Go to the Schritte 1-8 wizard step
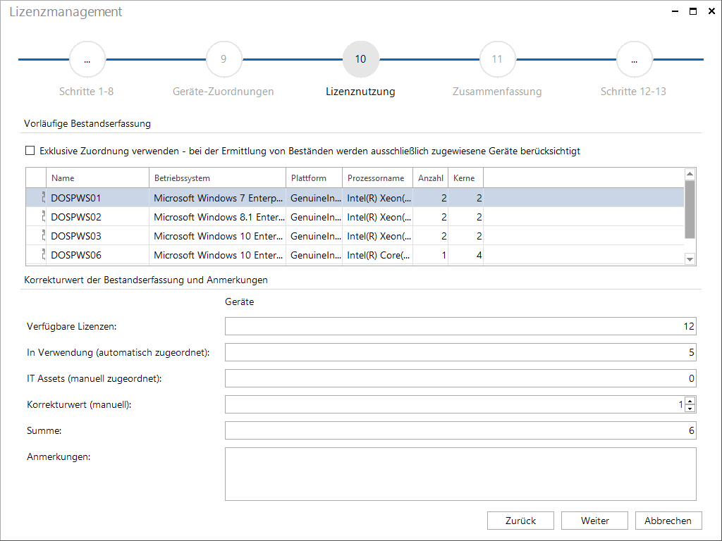 tap(87, 59)
